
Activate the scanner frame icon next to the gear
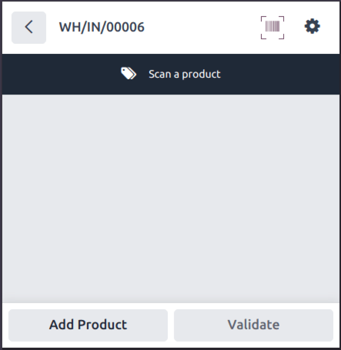[272, 28]
